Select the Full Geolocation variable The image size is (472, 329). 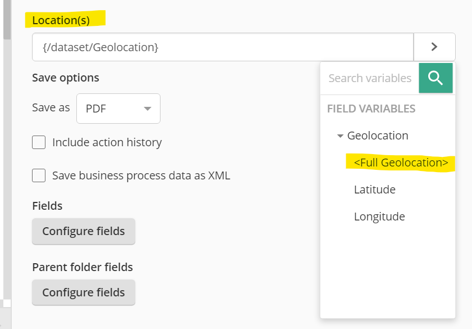tap(401, 163)
